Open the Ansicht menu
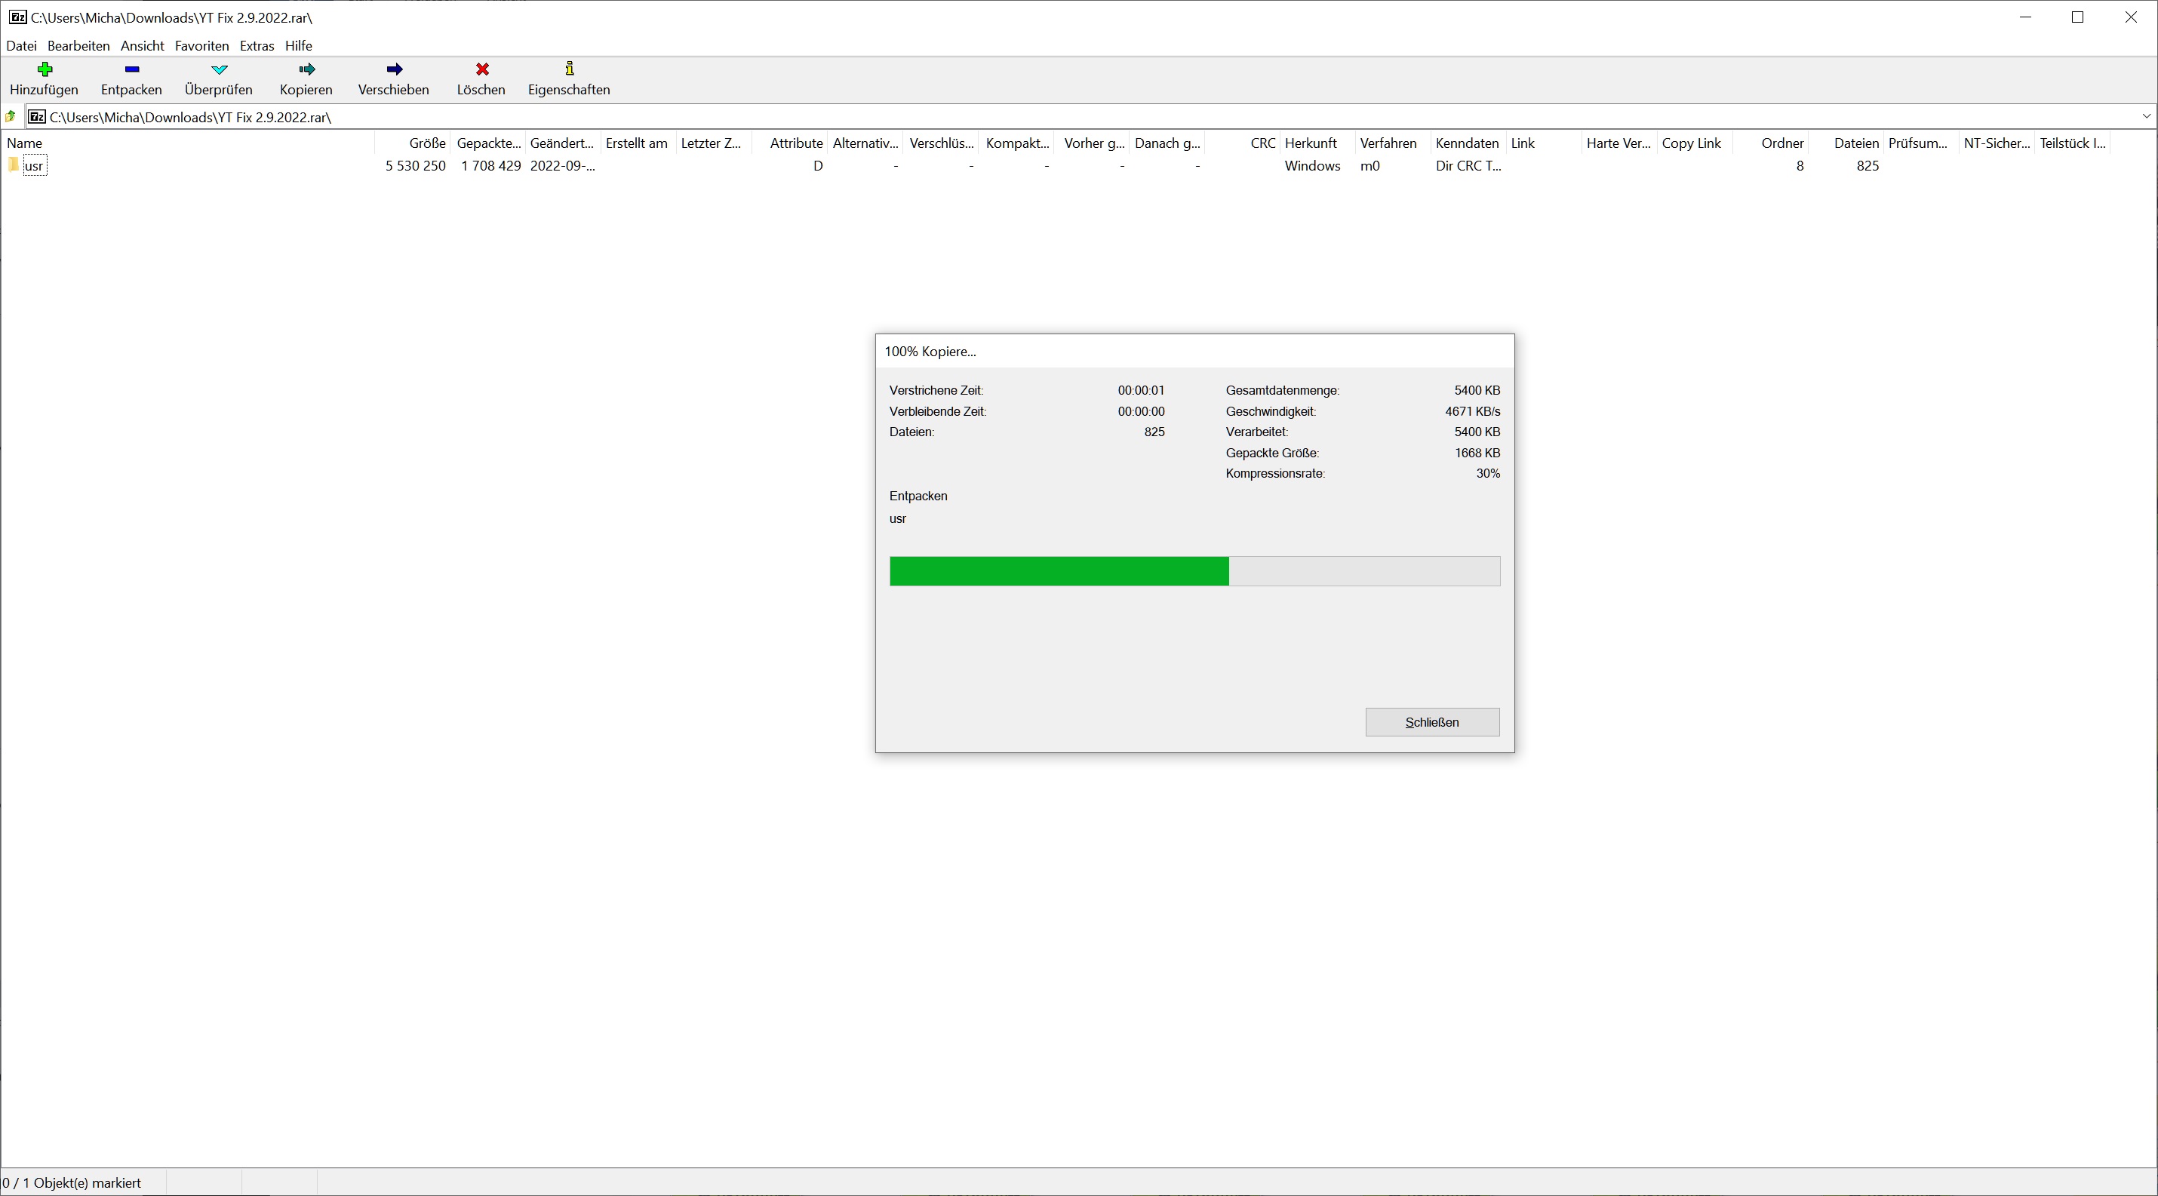Viewport: 2158px width, 1196px height. pyautogui.click(x=142, y=46)
